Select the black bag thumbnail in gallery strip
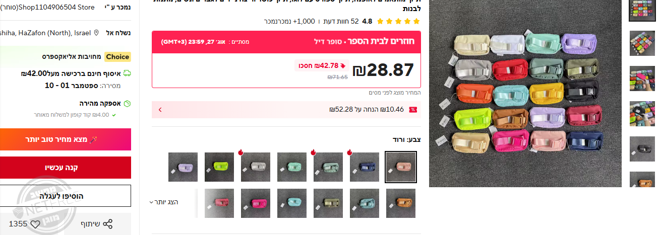This screenshot has height=235, width=661. click(642, 149)
